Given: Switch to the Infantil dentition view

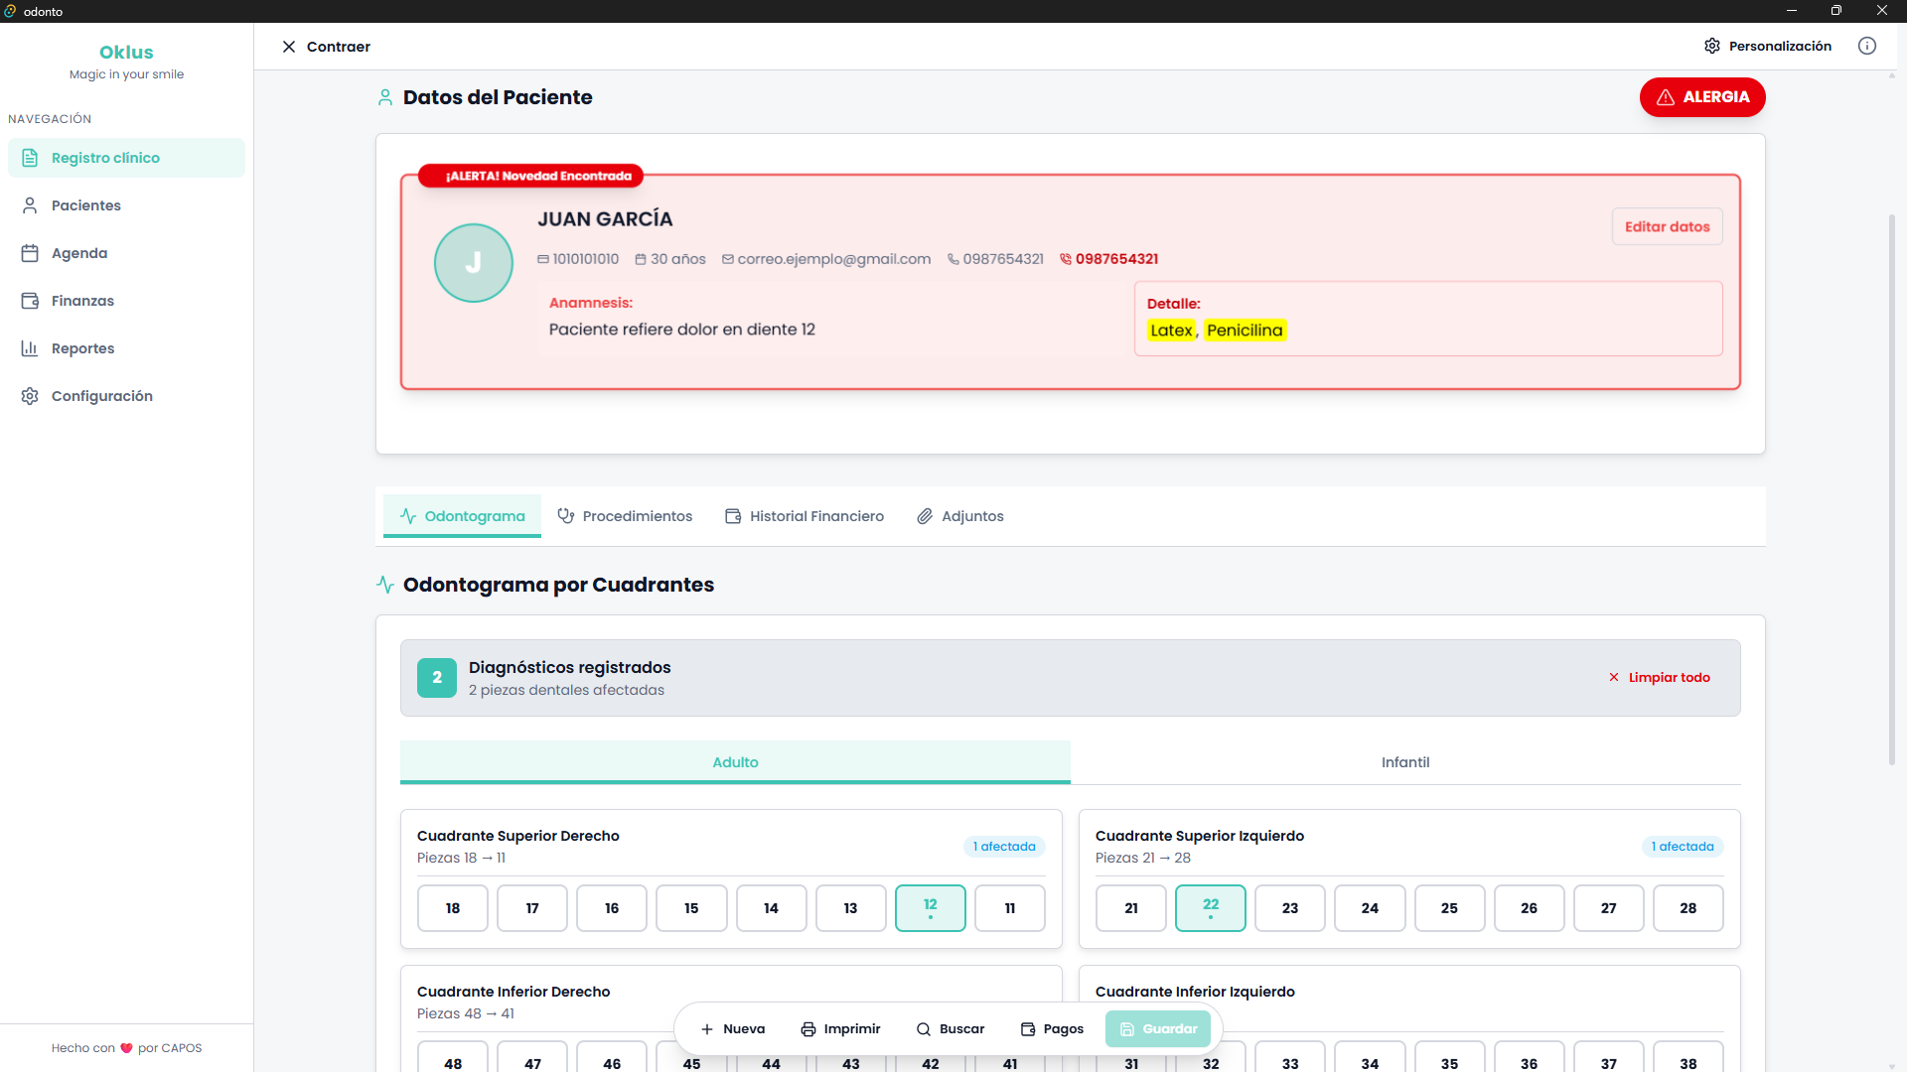Looking at the screenshot, I should [1405, 762].
